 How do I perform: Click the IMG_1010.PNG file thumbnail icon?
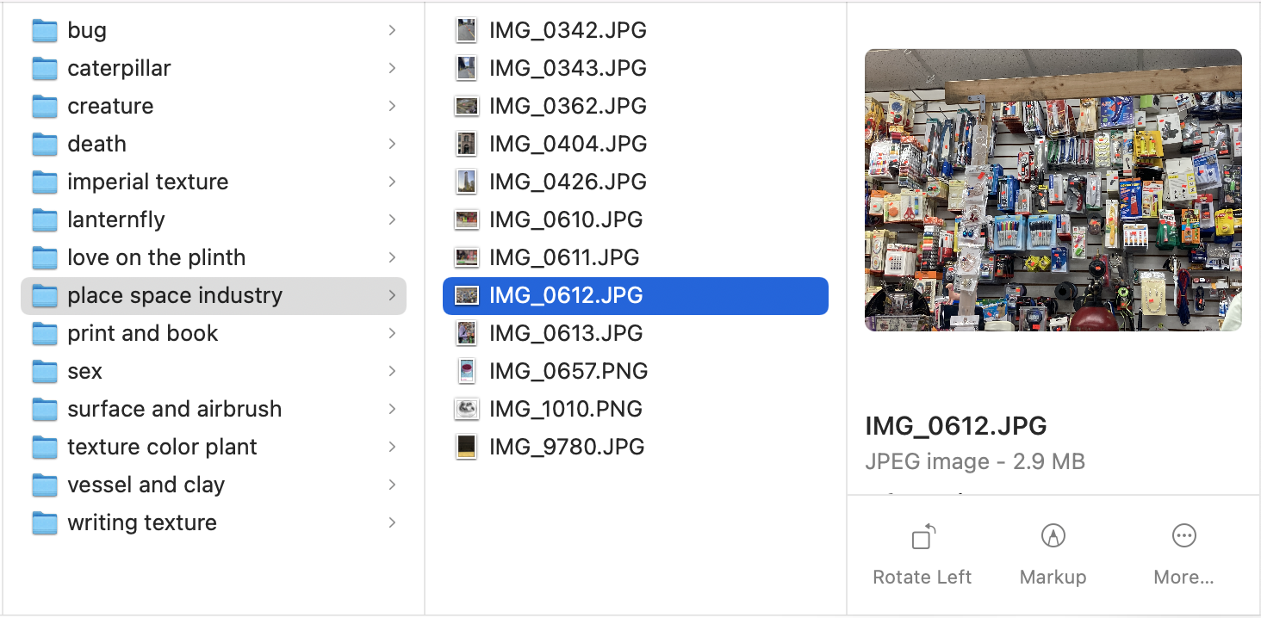[x=466, y=409]
